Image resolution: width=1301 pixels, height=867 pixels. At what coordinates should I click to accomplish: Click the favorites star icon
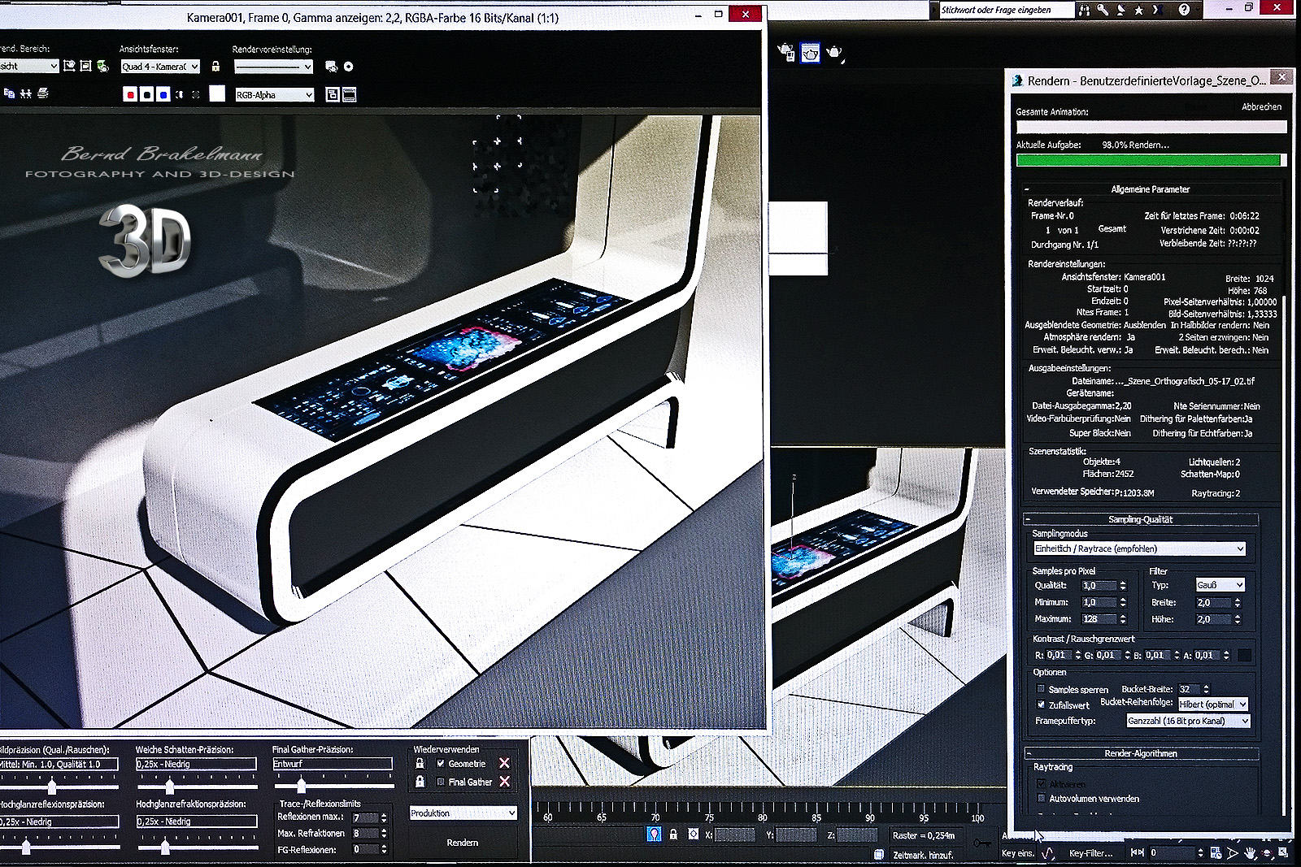pyautogui.click(x=1138, y=10)
